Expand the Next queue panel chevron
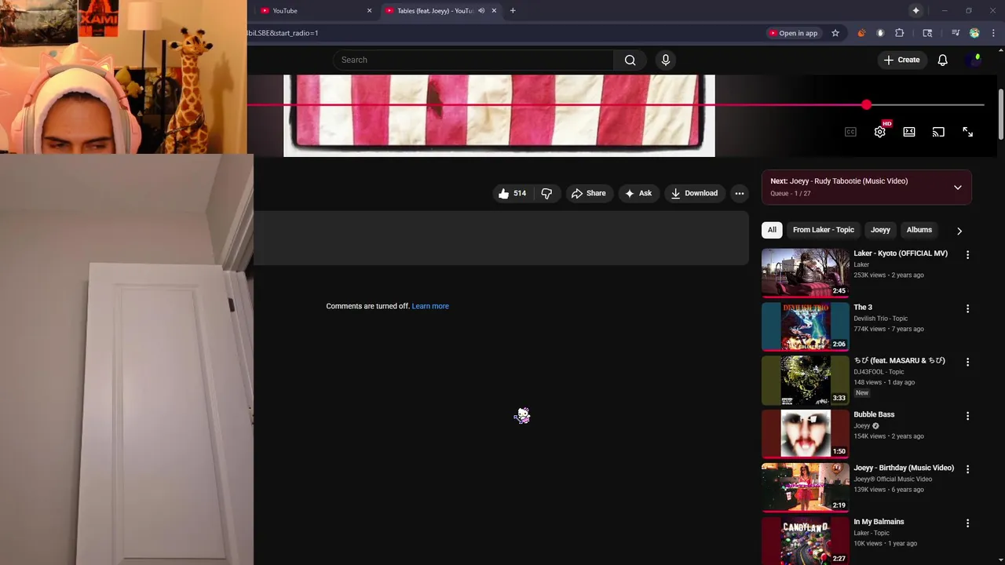 click(x=957, y=188)
